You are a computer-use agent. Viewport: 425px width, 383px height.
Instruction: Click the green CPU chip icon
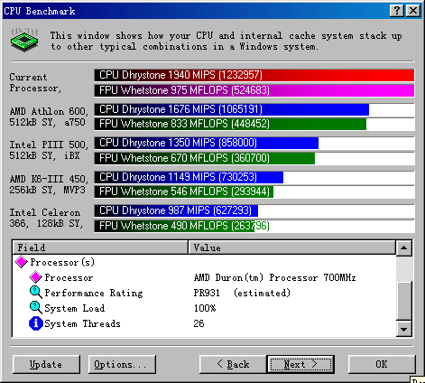coord(24,40)
